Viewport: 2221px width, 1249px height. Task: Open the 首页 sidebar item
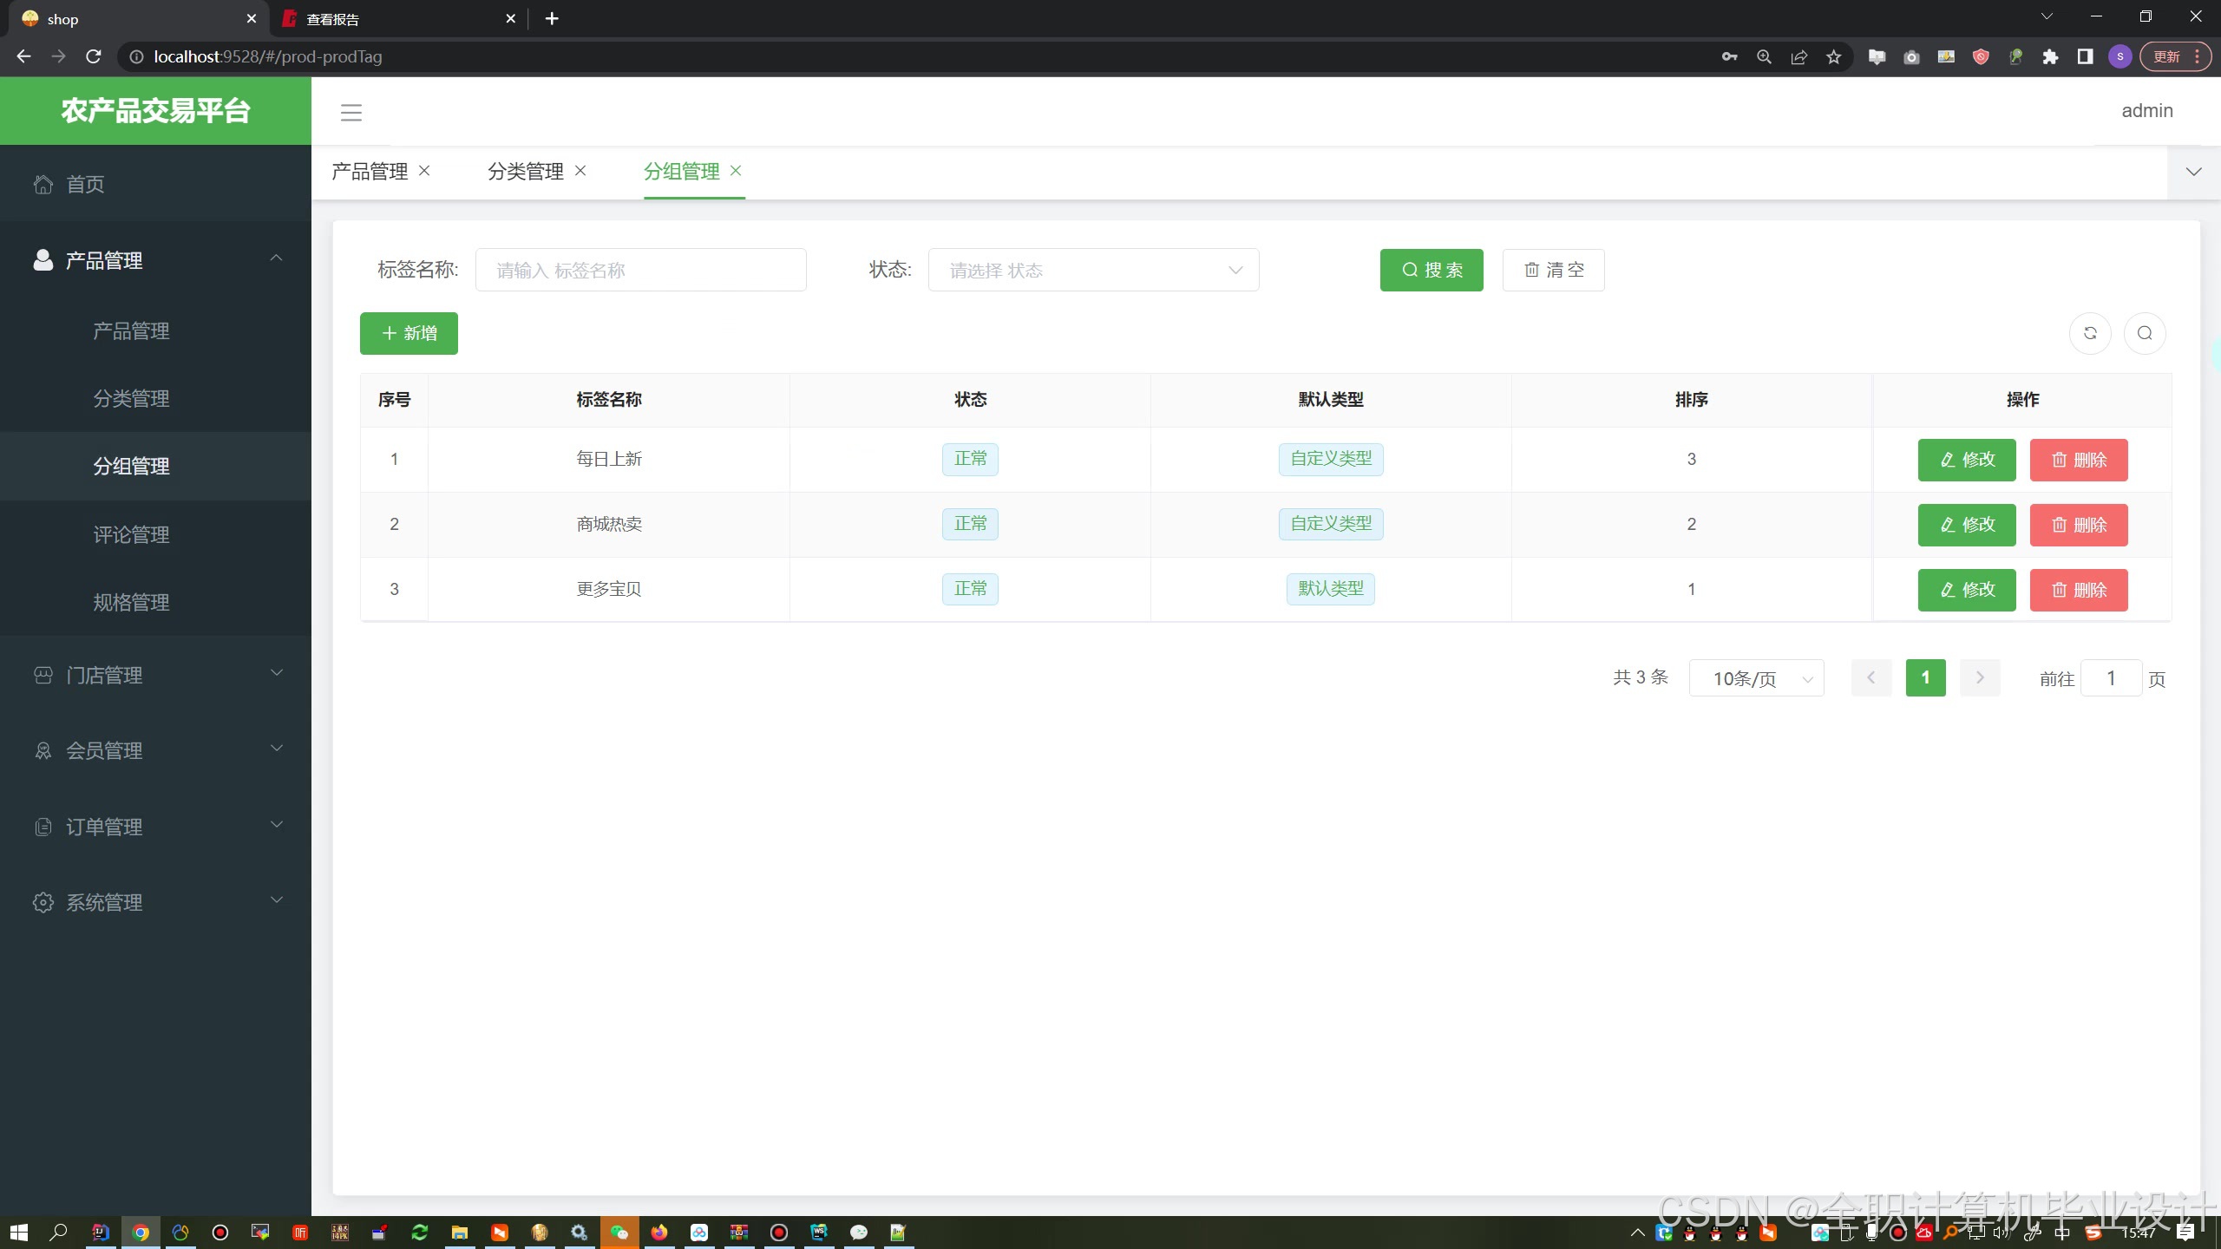tap(85, 184)
